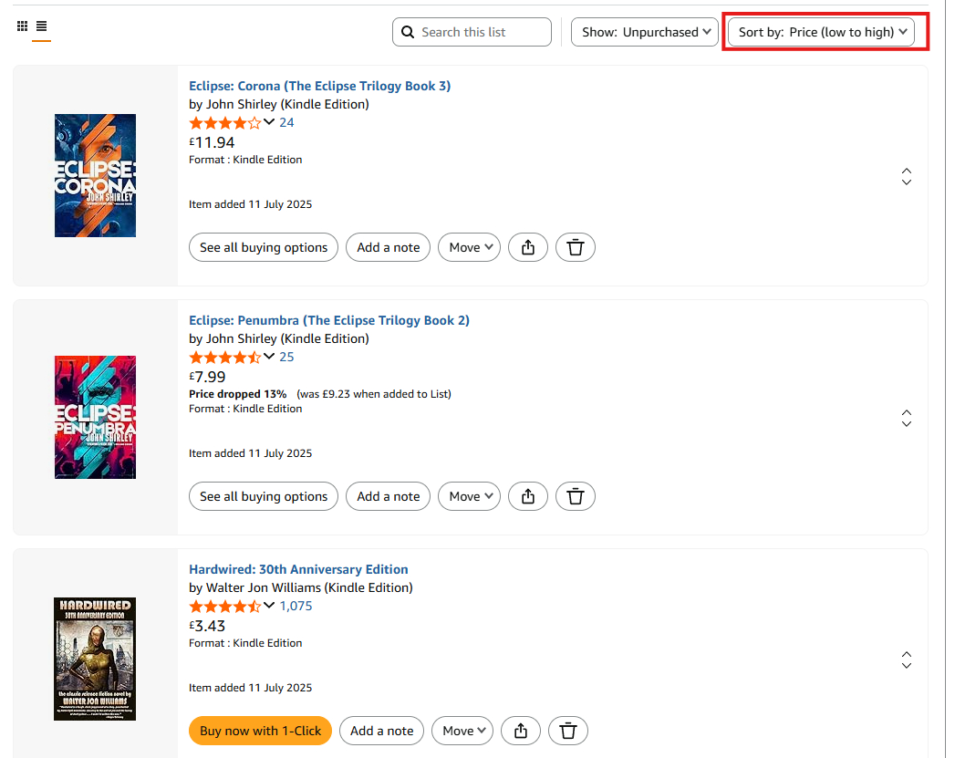955x758 pixels.
Task: Share the Eclipse: Corona item
Action: pos(527,247)
